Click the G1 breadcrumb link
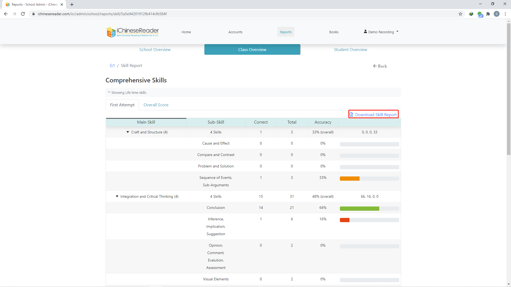The image size is (511, 287). pos(112,66)
